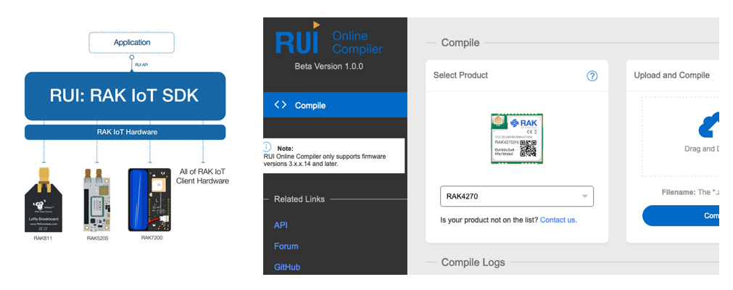Screen dimensions: 733x290
Task: Click the firmware versions note text
Action: [325, 160]
